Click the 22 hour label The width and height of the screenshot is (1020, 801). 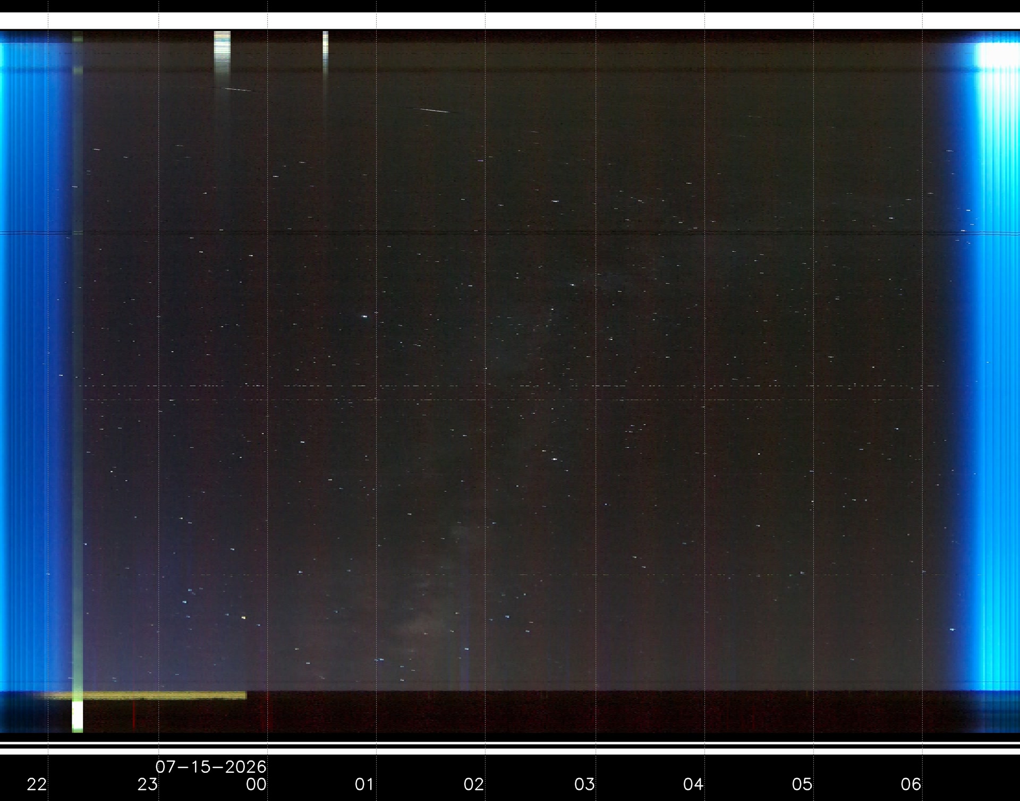click(37, 784)
